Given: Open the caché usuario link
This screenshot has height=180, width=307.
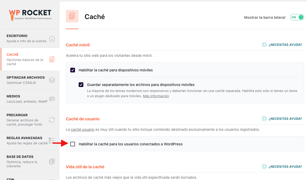Looking at the screenshot, I should [x=82, y=129].
